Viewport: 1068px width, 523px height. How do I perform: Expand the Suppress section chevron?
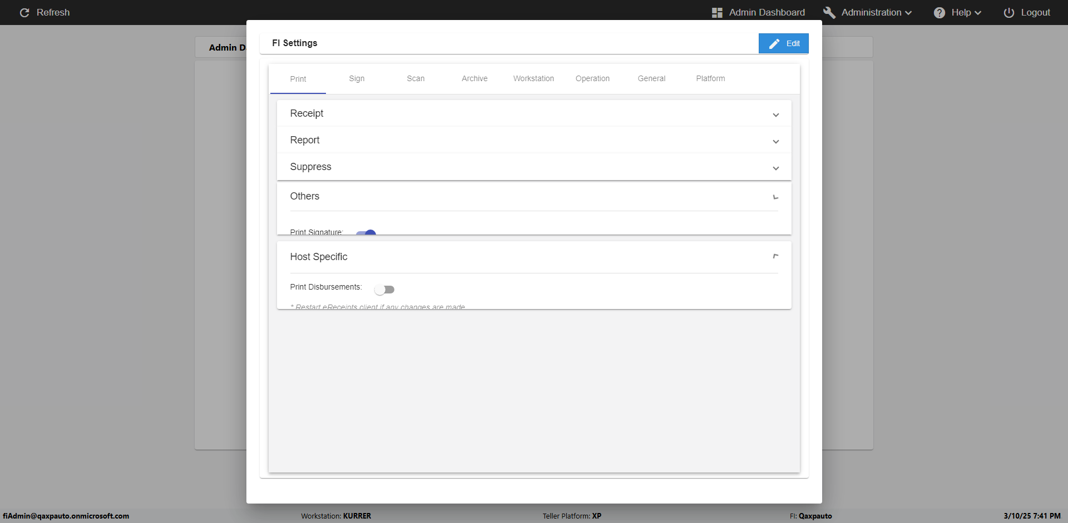775,168
